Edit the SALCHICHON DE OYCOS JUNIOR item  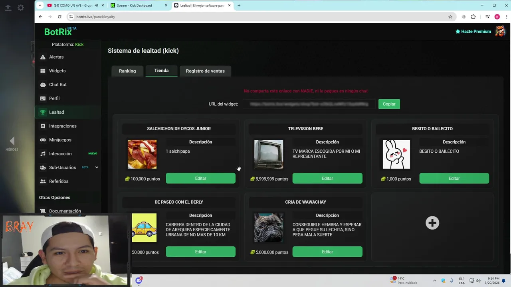point(200,179)
